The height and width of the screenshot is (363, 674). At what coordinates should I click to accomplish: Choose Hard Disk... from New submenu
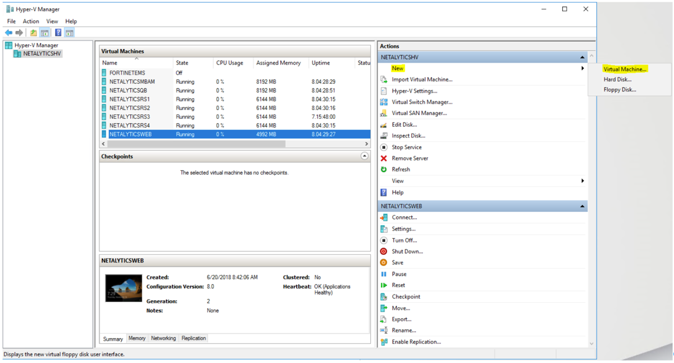click(x=617, y=80)
